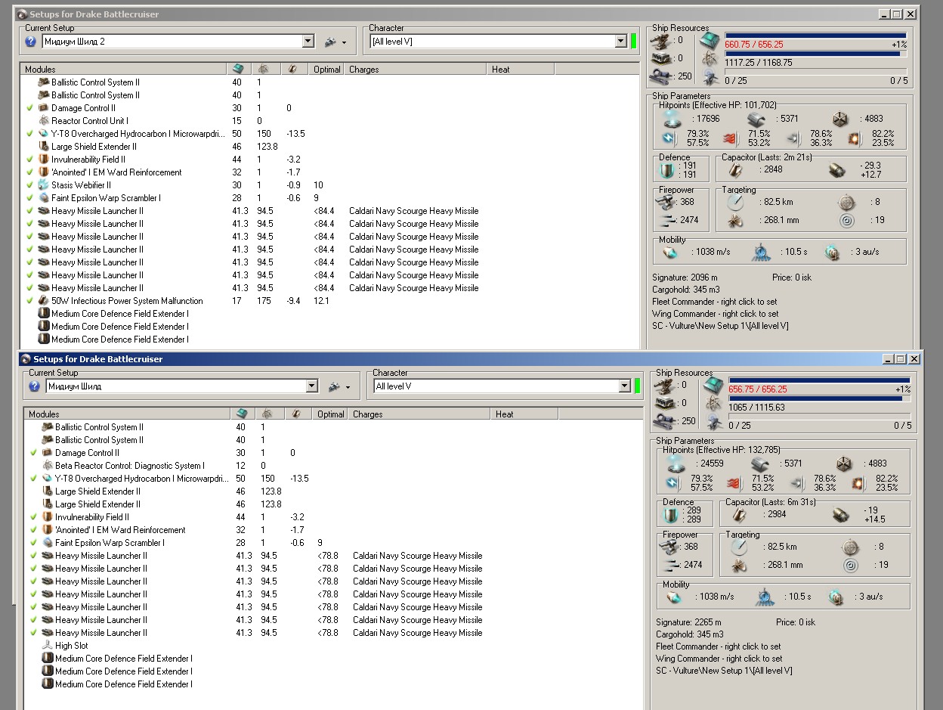Click Wing Commander line in front window
The image size is (943, 710).
pos(719,659)
